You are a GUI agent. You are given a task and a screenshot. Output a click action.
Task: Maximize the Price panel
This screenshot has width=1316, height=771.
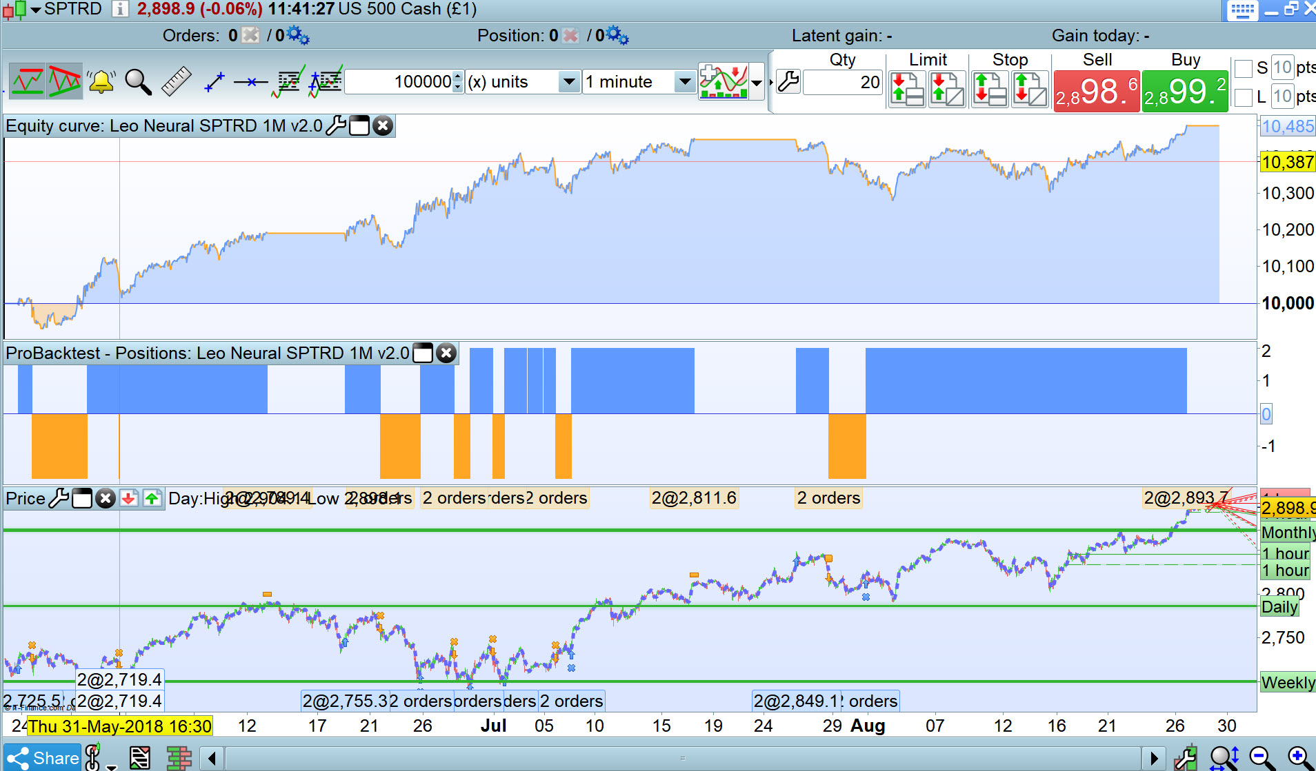tap(82, 498)
